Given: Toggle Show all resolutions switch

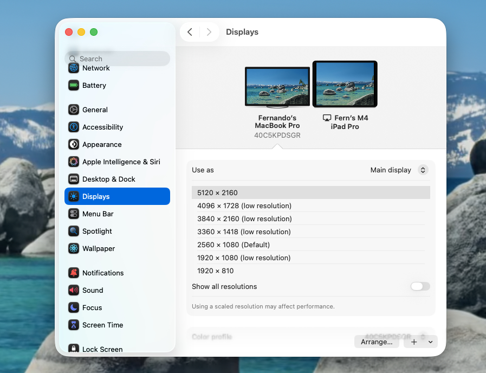Looking at the screenshot, I should [420, 286].
